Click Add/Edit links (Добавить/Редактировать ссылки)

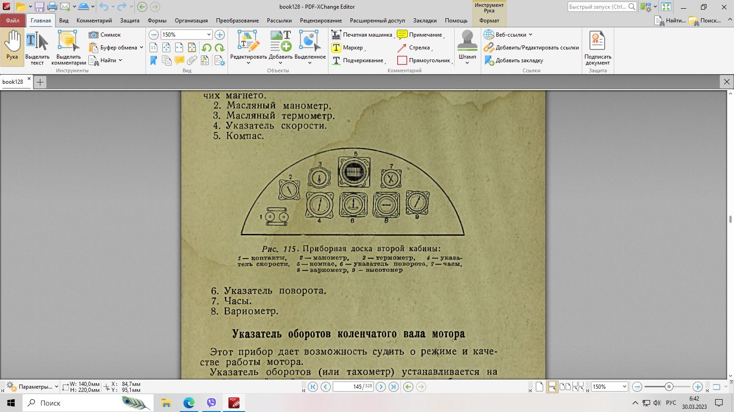point(531,48)
